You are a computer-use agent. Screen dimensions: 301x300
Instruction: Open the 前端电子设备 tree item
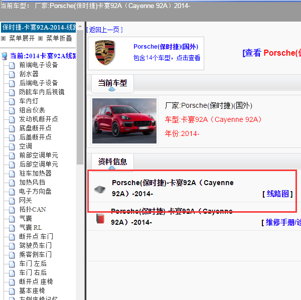coord(39,65)
